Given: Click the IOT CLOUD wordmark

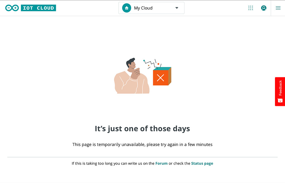Looking at the screenshot, I should coord(38,8).
